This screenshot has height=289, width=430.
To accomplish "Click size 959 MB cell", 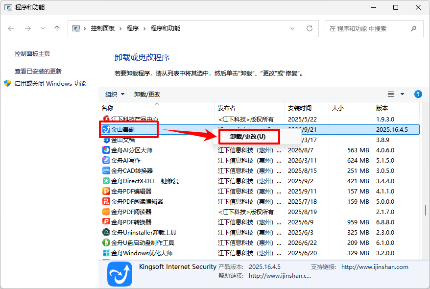I will click(358, 222).
